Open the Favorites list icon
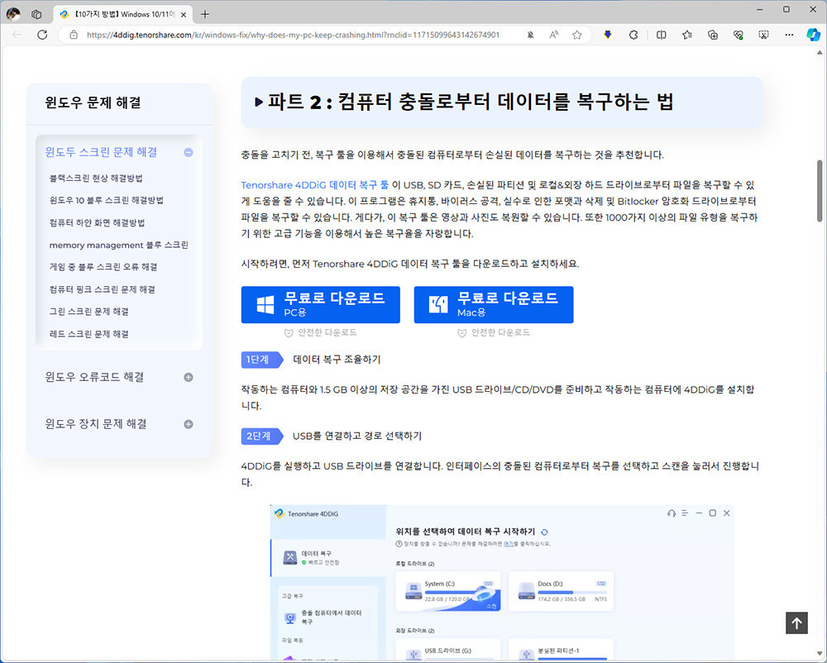The height and width of the screenshot is (663, 827). [686, 35]
